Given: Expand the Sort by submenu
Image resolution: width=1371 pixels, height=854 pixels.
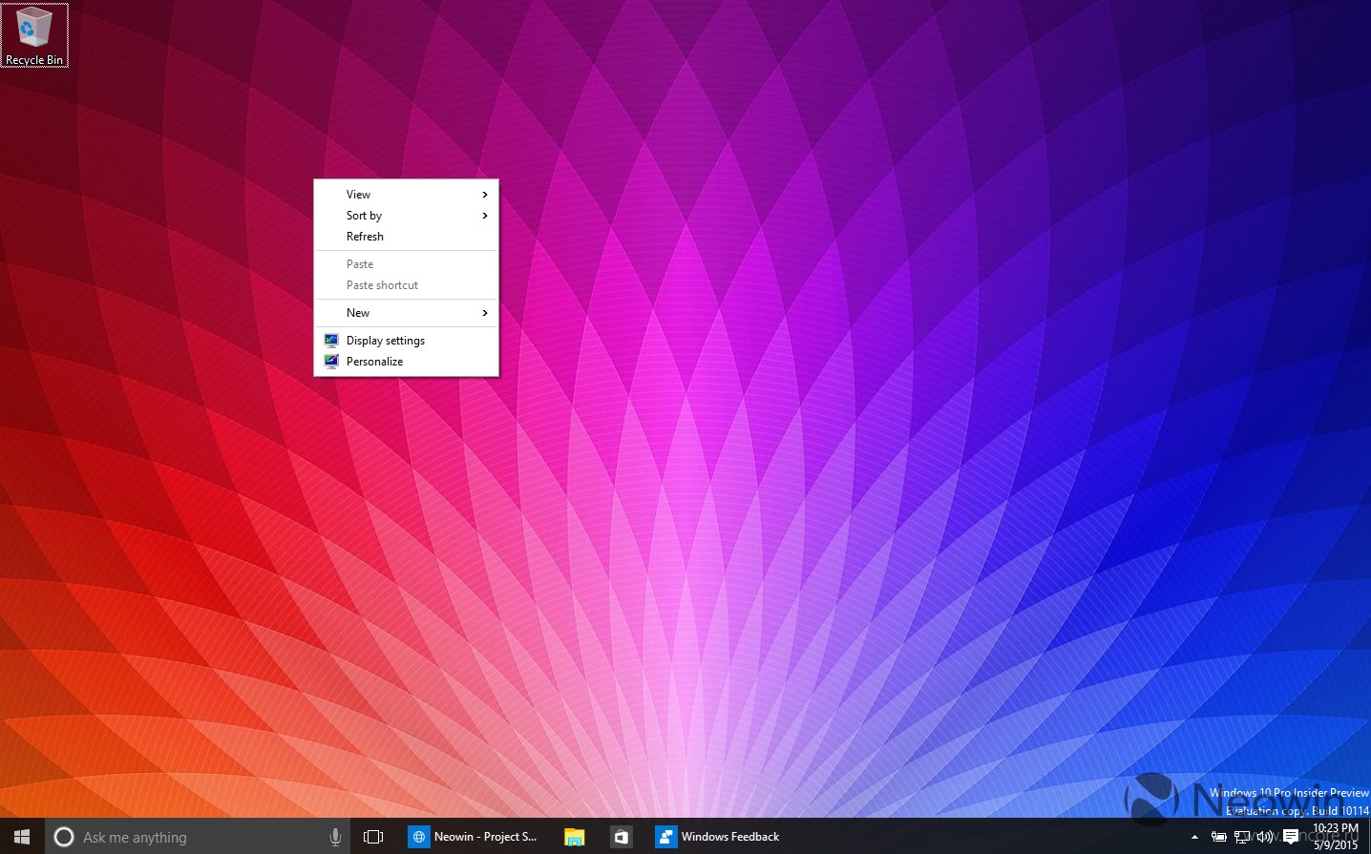Looking at the screenshot, I should tap(407, 216).
